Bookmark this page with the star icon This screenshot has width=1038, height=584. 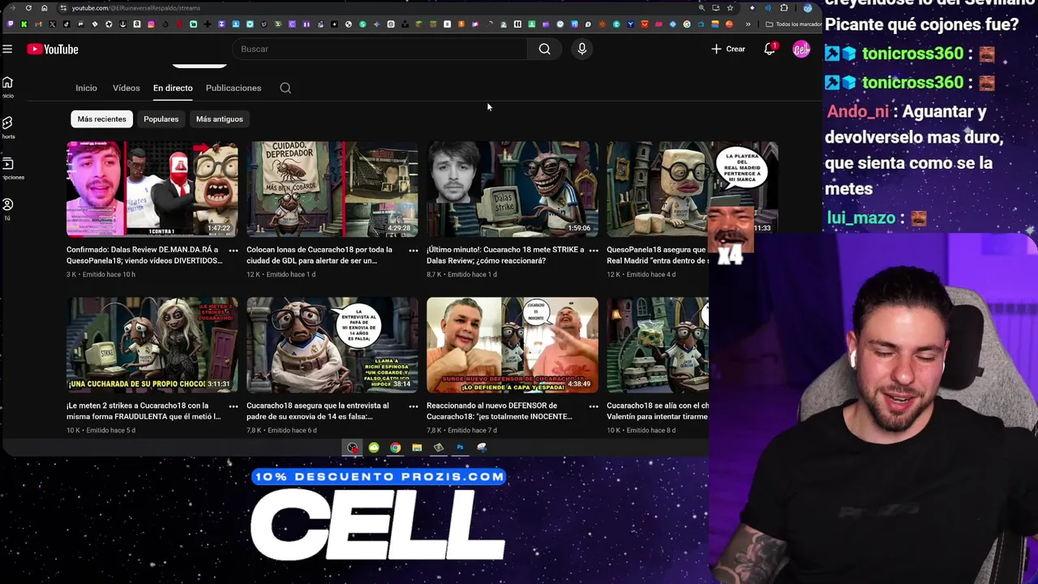pyautogui.click(x=730, y=8)
